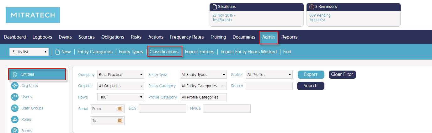Image resolution: width=432 pixels, height=133 pixels.
Task: Click the Entities home icon
Action: 15,74
